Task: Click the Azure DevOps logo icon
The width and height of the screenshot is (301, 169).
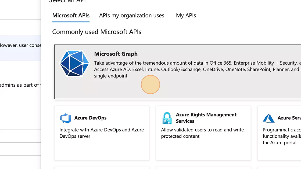Action: 65,118
